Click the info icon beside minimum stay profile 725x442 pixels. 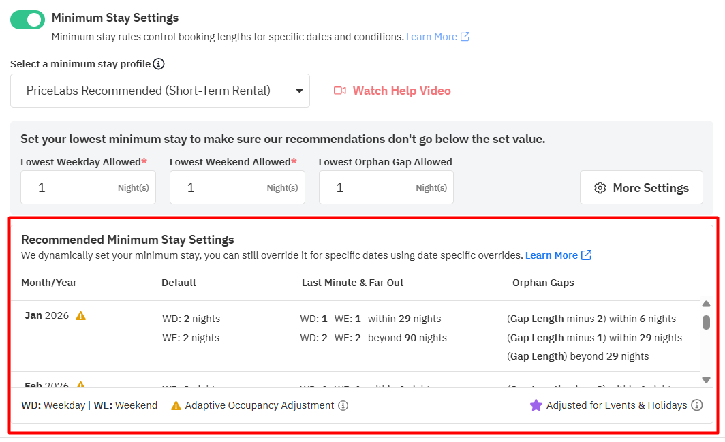coord(159,64)
